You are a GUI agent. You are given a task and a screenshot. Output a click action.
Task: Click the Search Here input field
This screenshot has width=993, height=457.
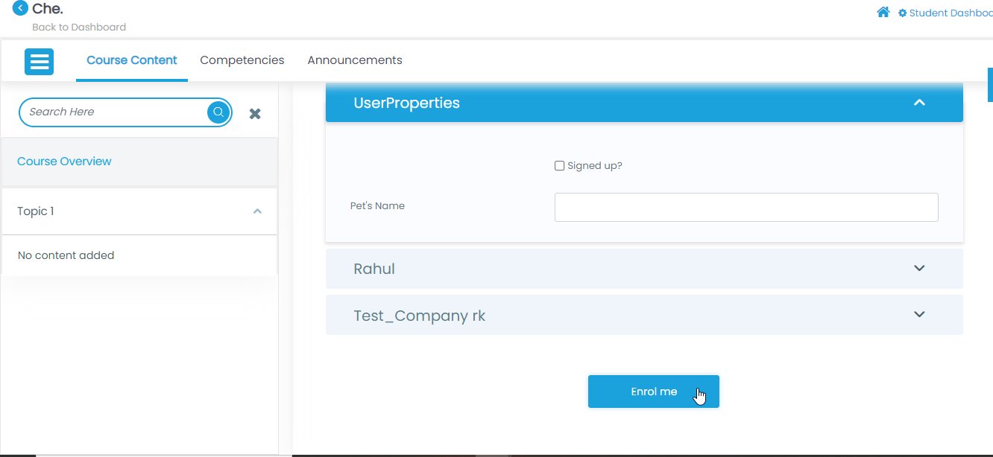pyautogui.click(x=112, y=112)
